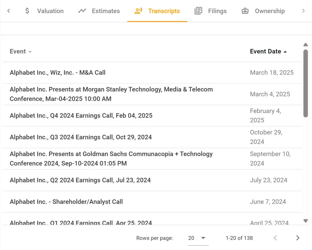Viewport: 312px width, 250px height.
Task: Open the Rows per page dropdown
Action: click(198, 238)
